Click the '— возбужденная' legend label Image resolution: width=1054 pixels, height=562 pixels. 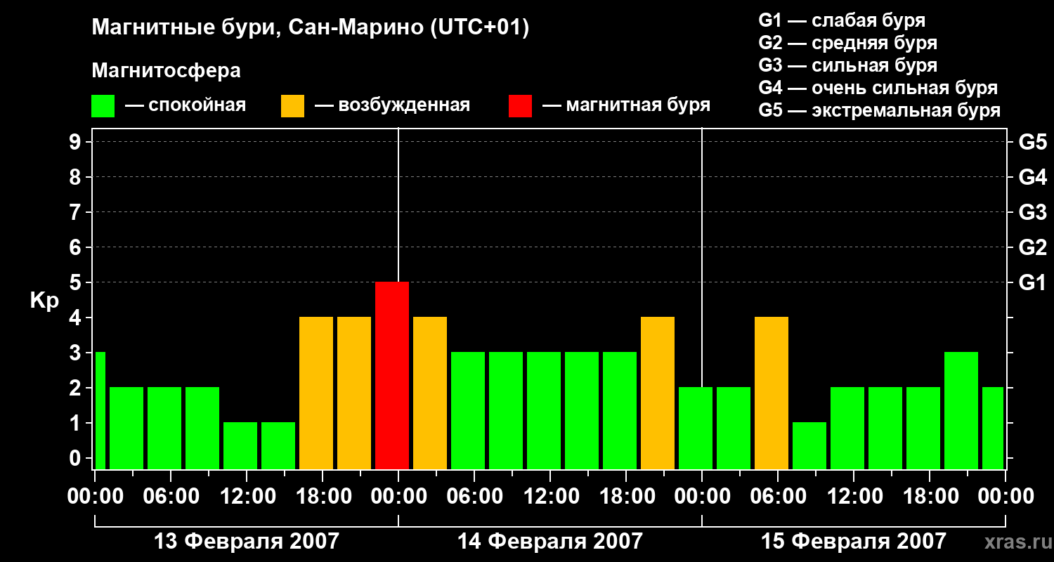(x=392, y=105)
